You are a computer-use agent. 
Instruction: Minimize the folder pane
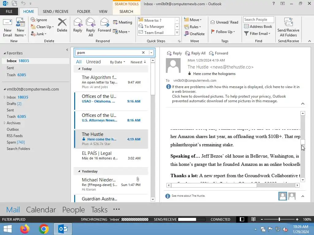67,50
